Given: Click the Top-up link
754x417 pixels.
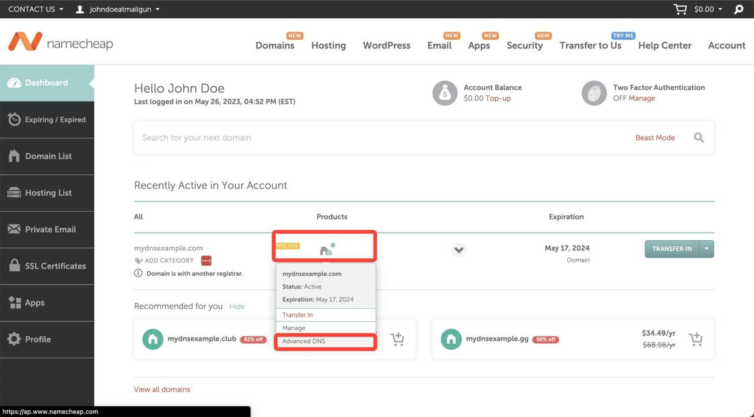Looking at the screenshot, I should pos(498,98).
